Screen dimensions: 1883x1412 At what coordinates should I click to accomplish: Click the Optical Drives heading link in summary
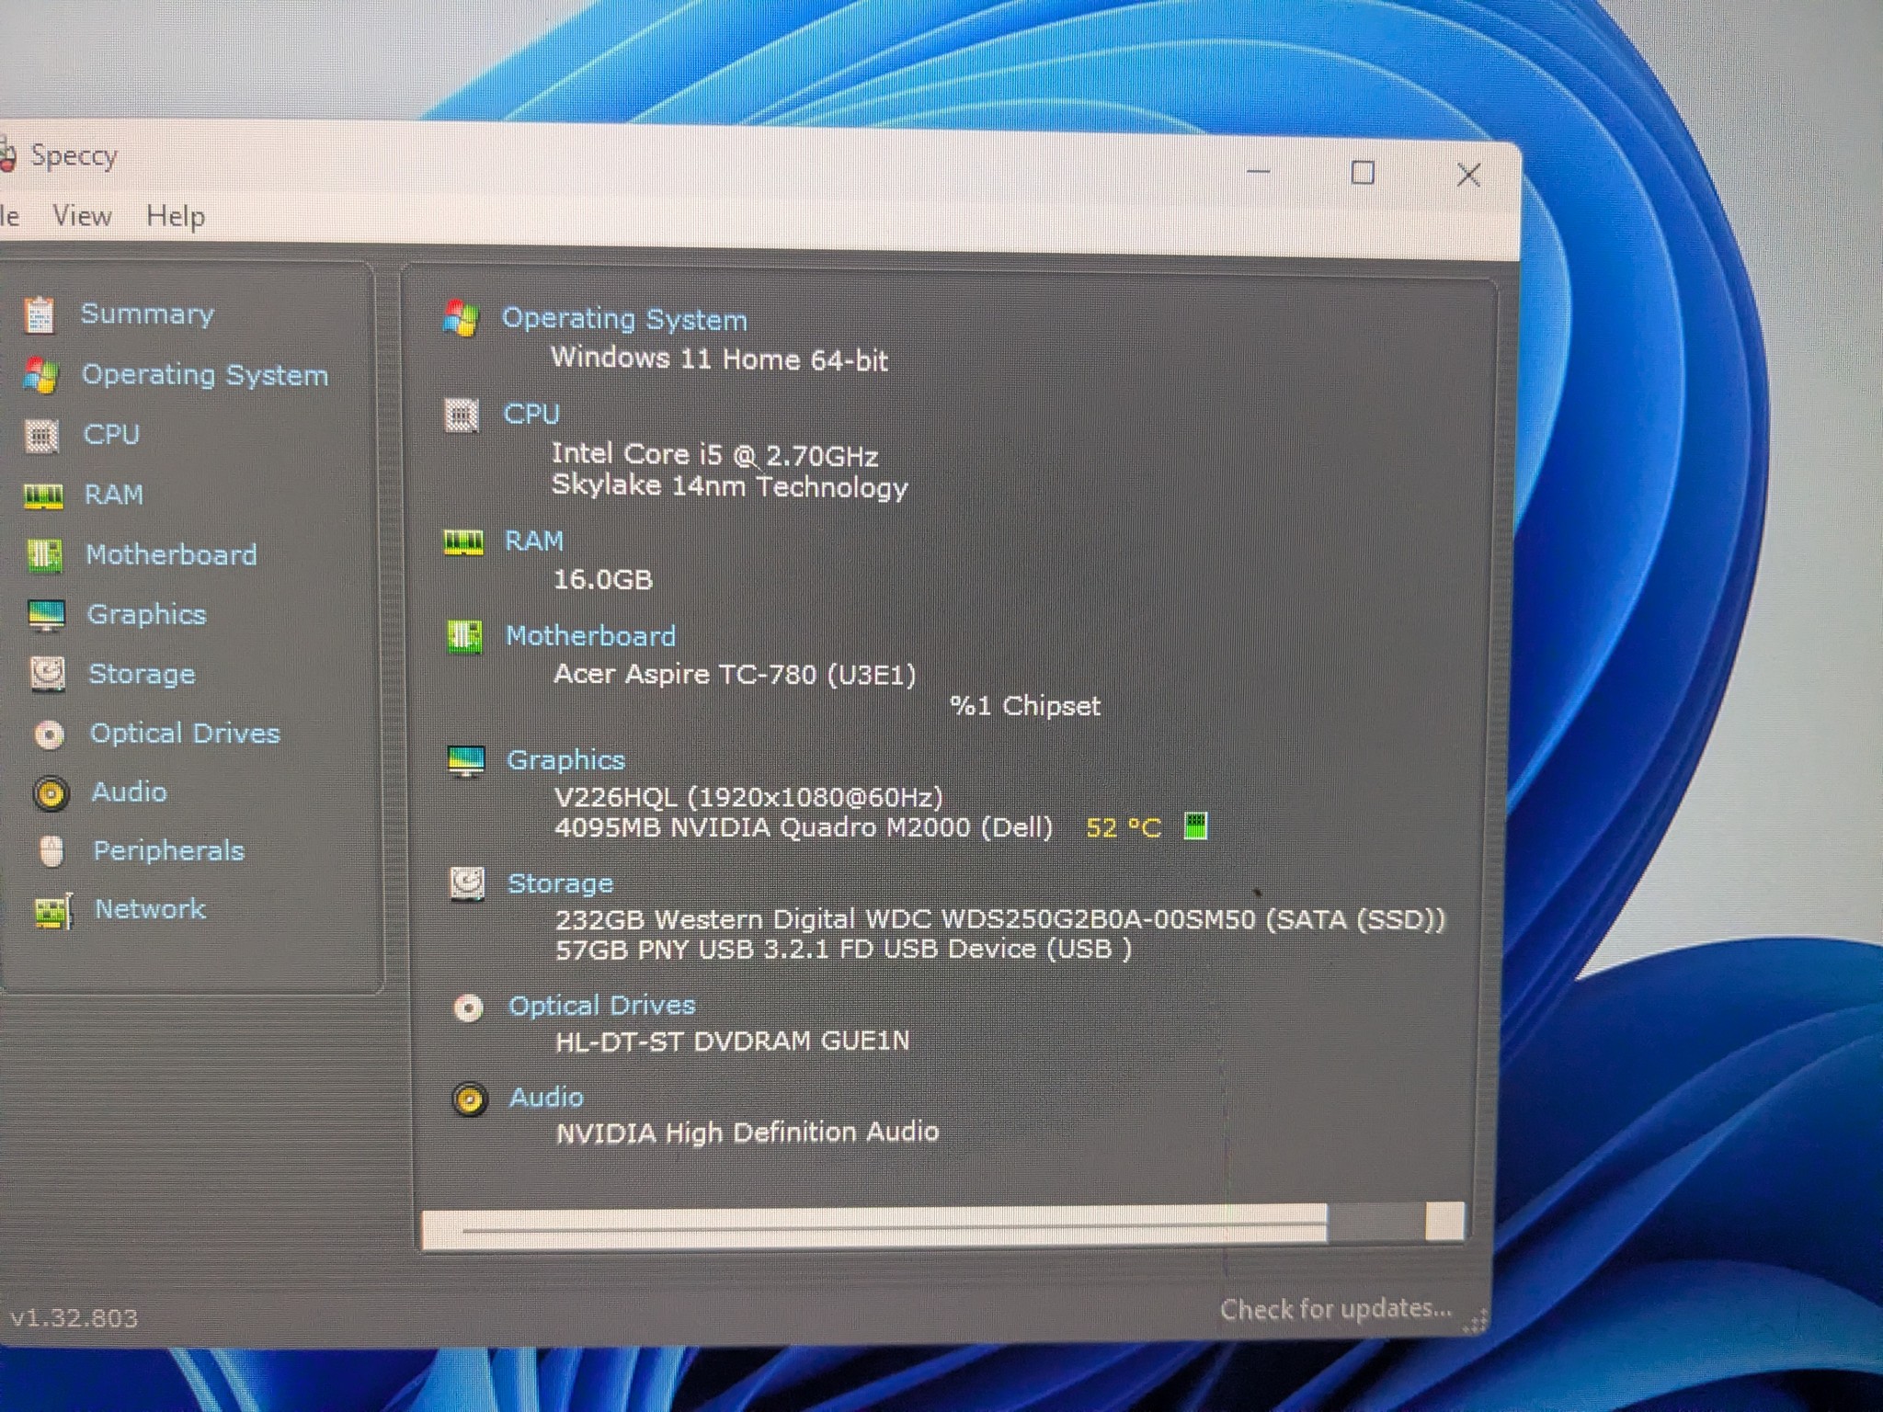(x=602, y=1006)
